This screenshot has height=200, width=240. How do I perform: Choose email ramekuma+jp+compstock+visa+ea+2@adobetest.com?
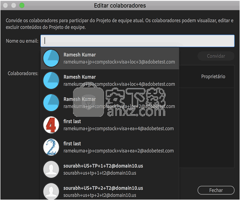(x=119, y=151)
